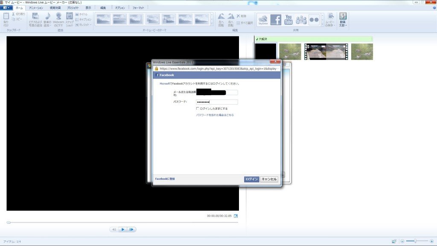This screenshot has width=437, height=246.
Task: Click the preview seek bar handle
Action: click(9, 222)
